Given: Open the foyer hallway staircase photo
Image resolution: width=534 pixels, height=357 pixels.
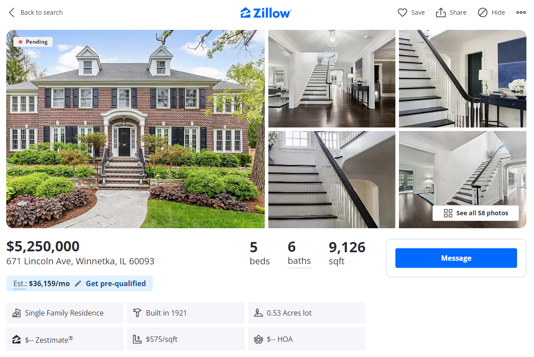Looking at the screenshot, I should coord(332,79).
